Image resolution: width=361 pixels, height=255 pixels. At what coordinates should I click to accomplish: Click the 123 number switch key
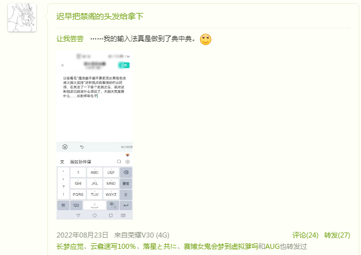[x=76, y=205]
